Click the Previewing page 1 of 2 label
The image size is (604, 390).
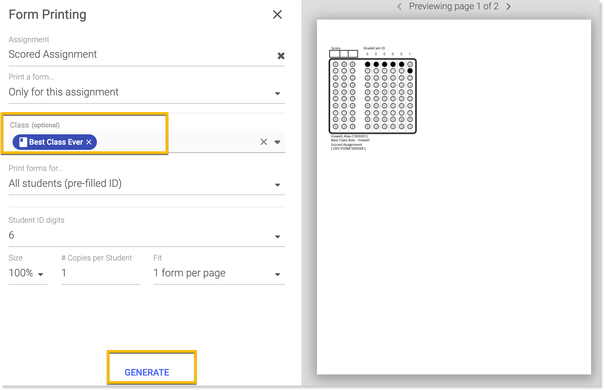453,6
